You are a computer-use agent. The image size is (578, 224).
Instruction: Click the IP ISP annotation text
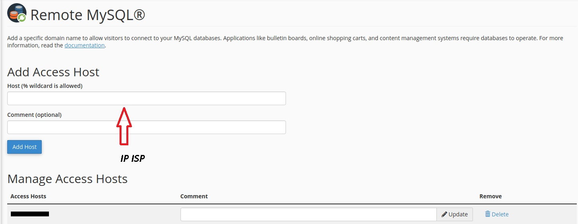[x=132, y=159]
